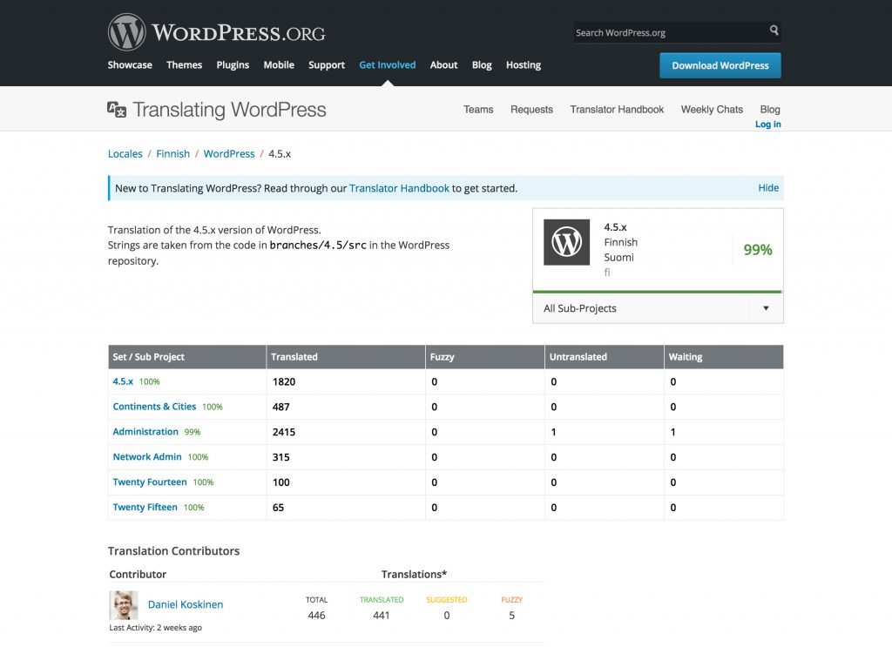Open the Themes menu item
The width and height of the screenshot is (892, 647).
click(x=185, y=64)
